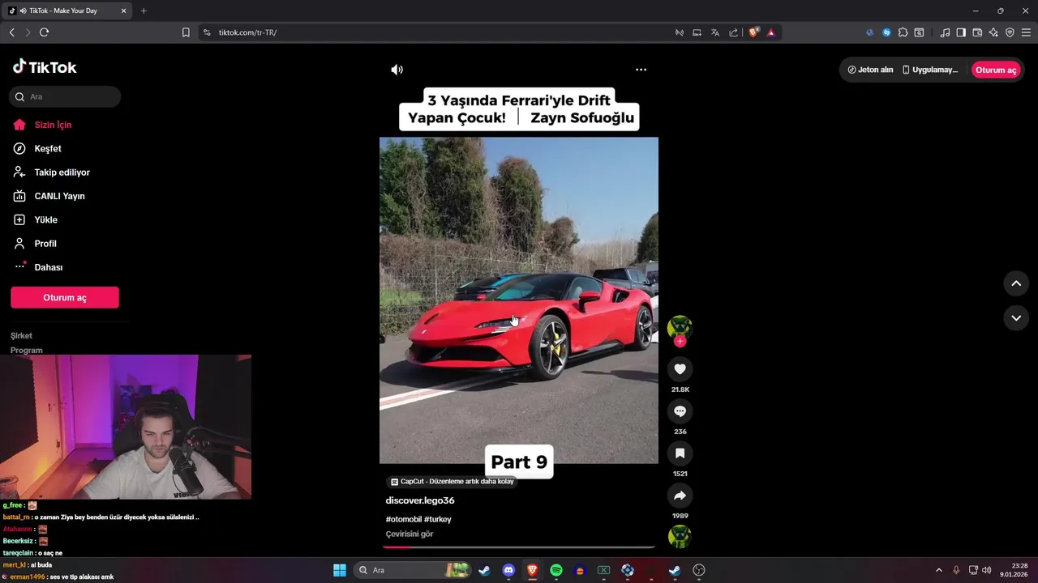Open the browser extensions puzzle icon
The width and height of the screenshot is (1038, 583).
click(x=903, y=32)
